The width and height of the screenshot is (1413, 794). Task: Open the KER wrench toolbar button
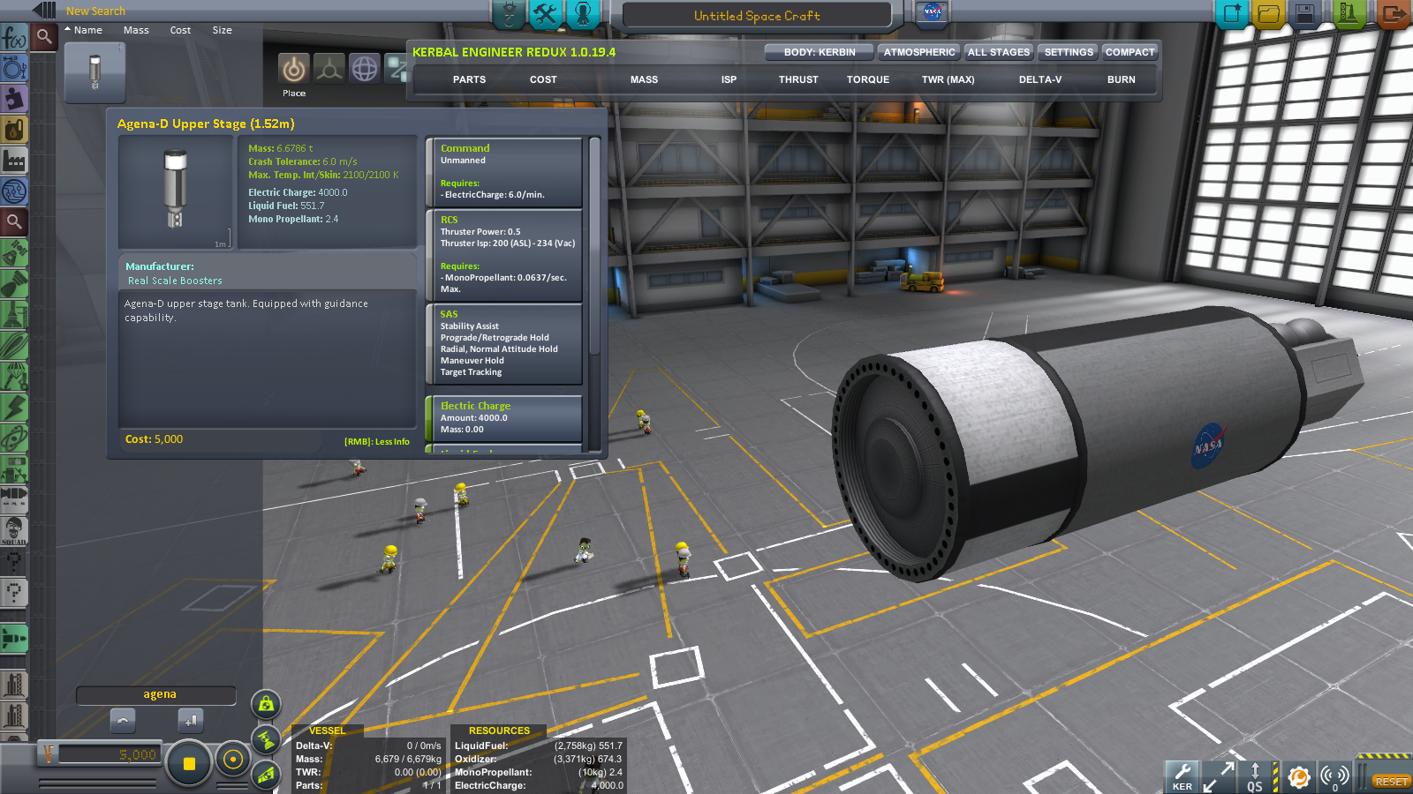click(x=1182, y=776)
